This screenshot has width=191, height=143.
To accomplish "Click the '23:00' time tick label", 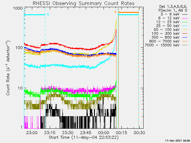I will pos(32,133).
